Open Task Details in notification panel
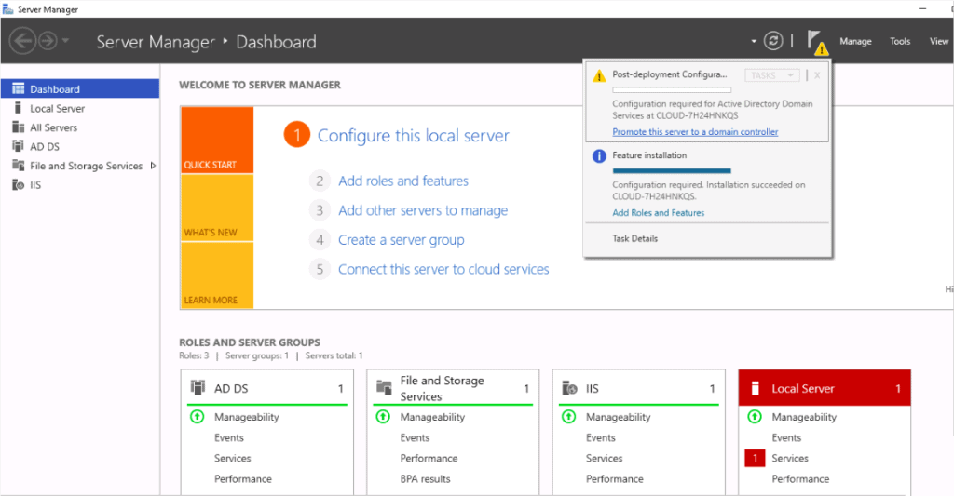The width and height of the screenshot is (954, 496). point(634,238)
